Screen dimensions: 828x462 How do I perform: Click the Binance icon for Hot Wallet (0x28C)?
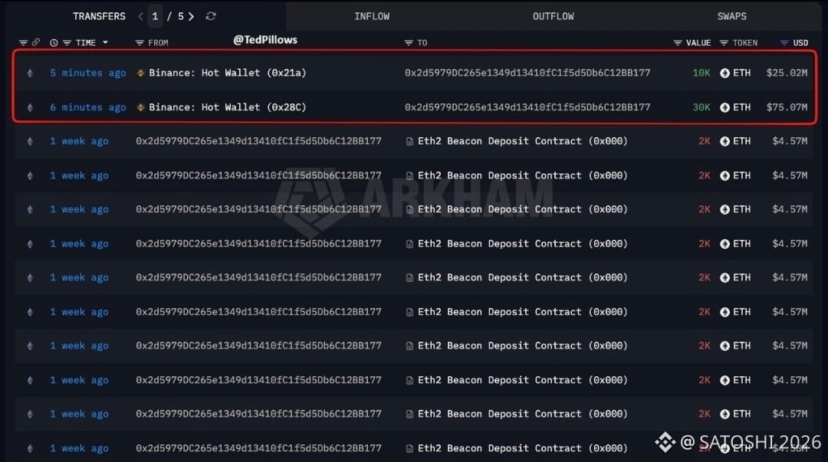coord(140,107)
